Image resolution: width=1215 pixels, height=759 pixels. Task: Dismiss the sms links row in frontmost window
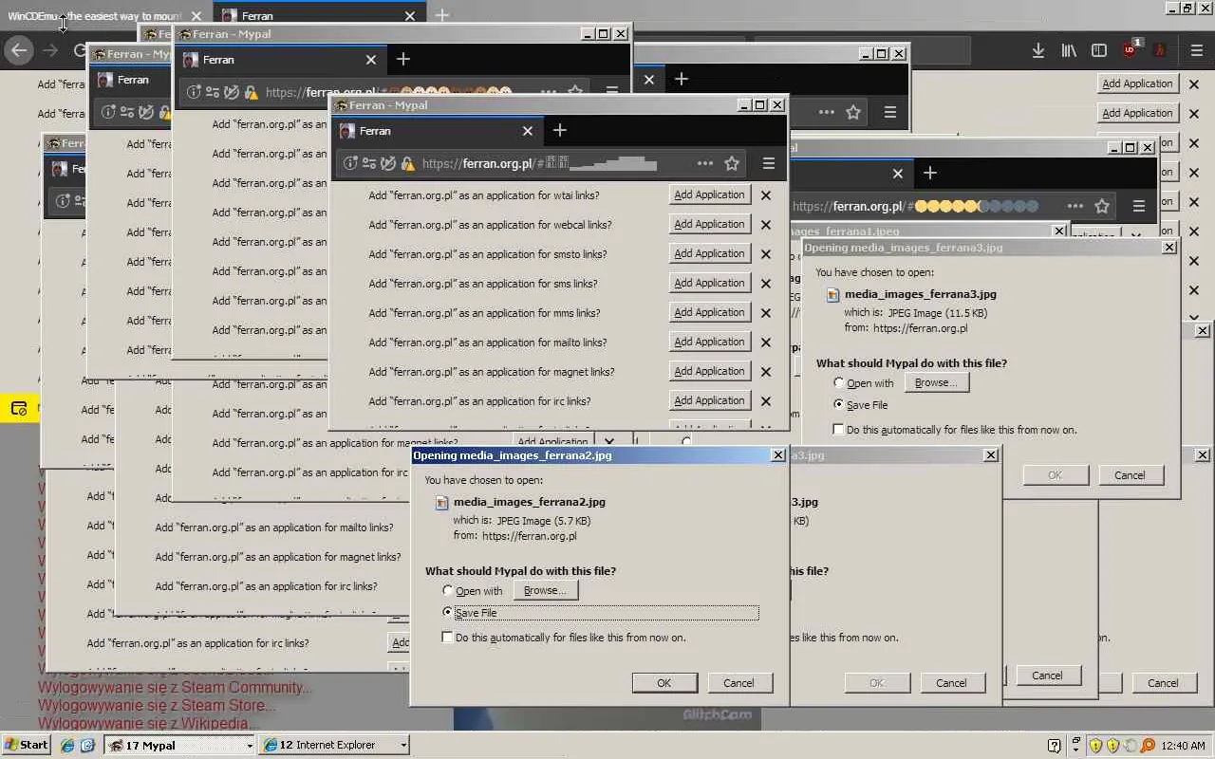766,284
